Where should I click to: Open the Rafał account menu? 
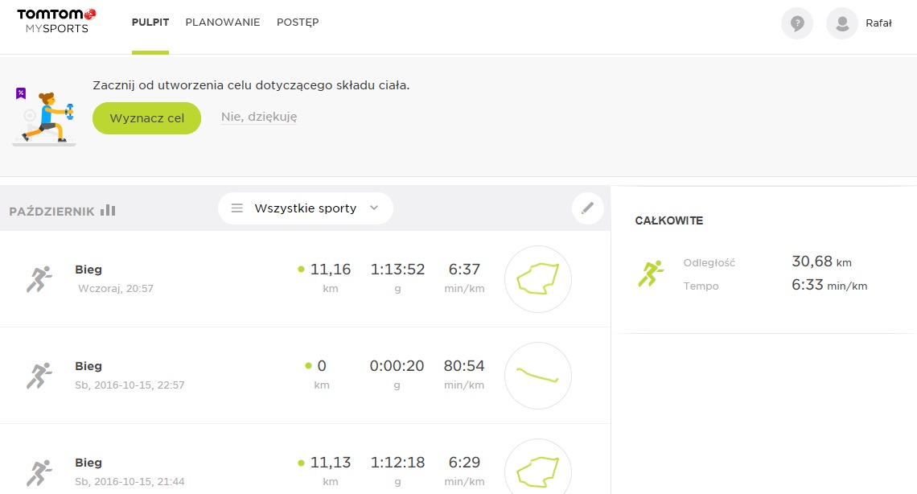[878, 23]
